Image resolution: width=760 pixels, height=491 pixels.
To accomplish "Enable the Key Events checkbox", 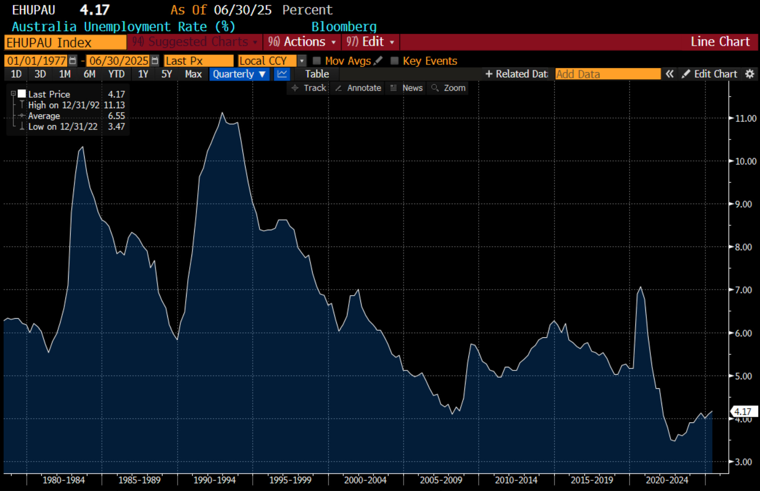I will [x=394, y=61].
